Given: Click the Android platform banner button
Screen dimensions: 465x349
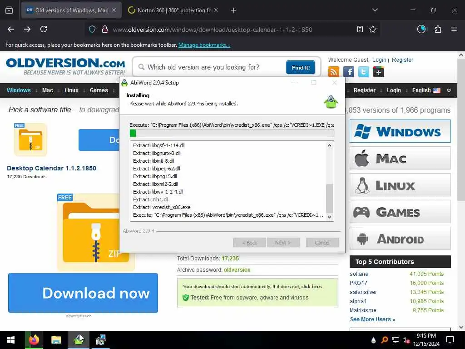Looking at the screenshot, I should pos(400,239).
